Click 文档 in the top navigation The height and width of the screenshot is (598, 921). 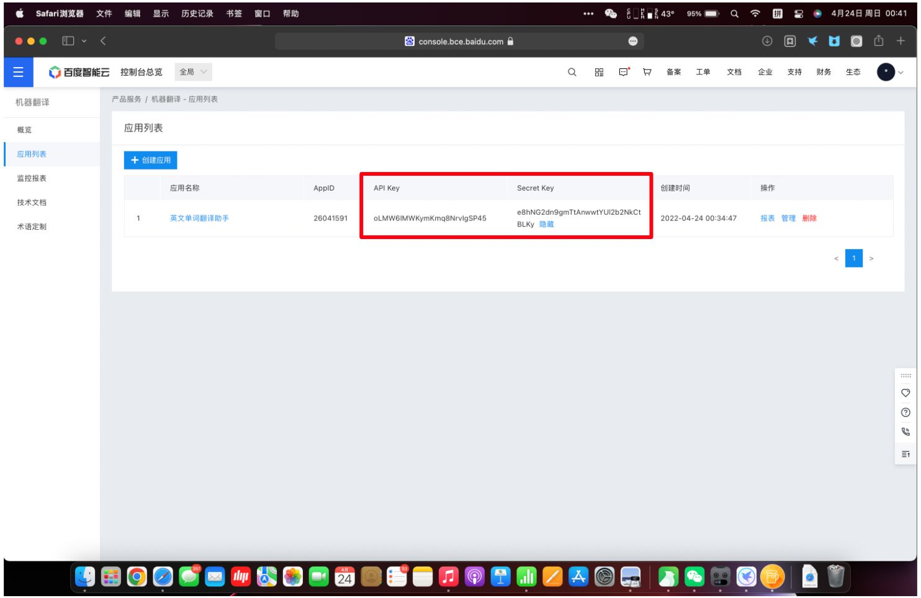click(734, 72)
